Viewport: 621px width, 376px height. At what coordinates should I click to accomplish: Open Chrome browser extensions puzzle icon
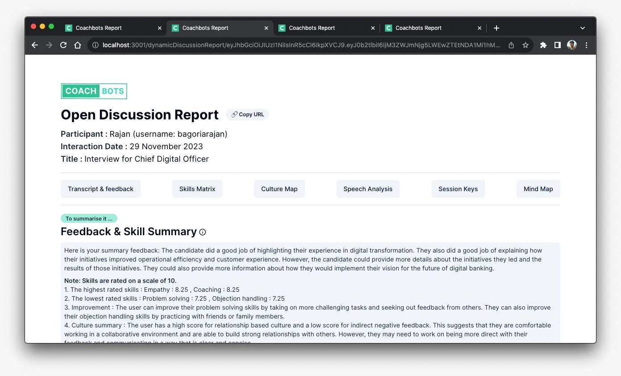coord(543,45)
